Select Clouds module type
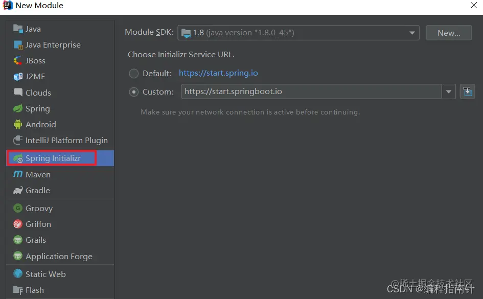 tap(60, 93)
